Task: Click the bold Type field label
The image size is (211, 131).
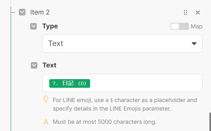Action: point(50,26)
